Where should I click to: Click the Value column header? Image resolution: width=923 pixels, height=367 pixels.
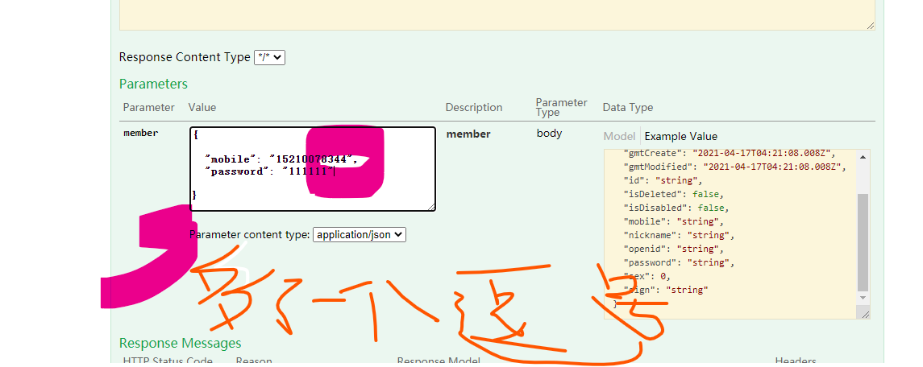coord(202,107)
